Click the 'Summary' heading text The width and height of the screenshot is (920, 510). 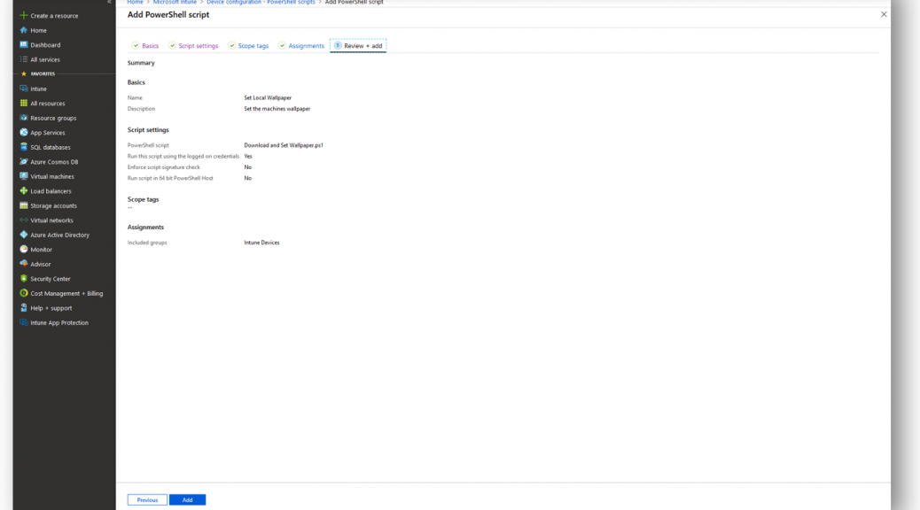click(141, 63)
